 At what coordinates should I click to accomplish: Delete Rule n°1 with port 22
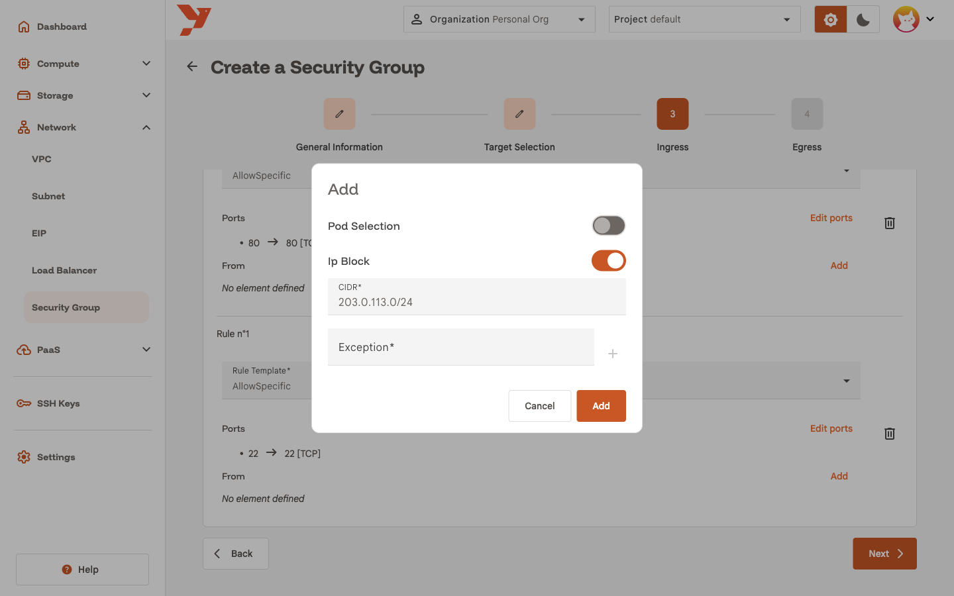[890, 434]
